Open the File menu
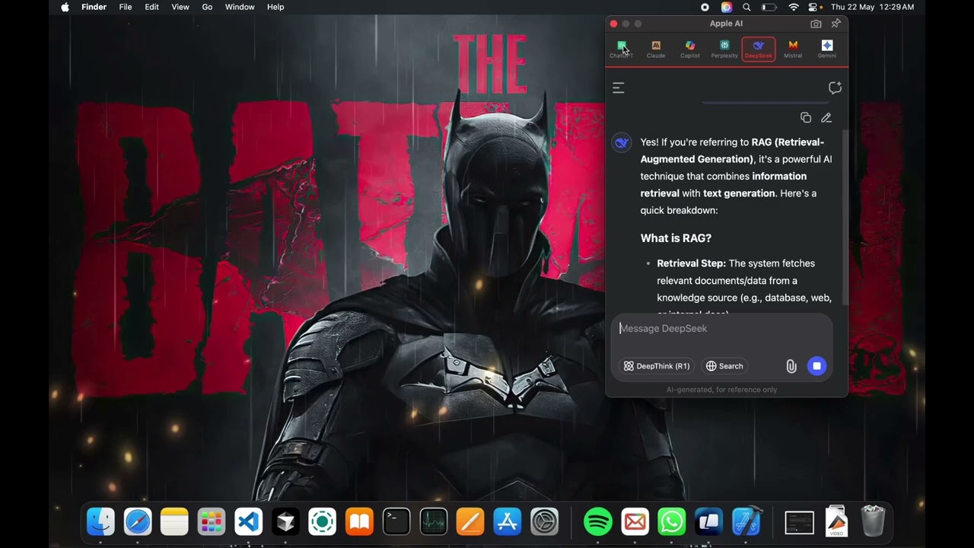 [126, 7]
